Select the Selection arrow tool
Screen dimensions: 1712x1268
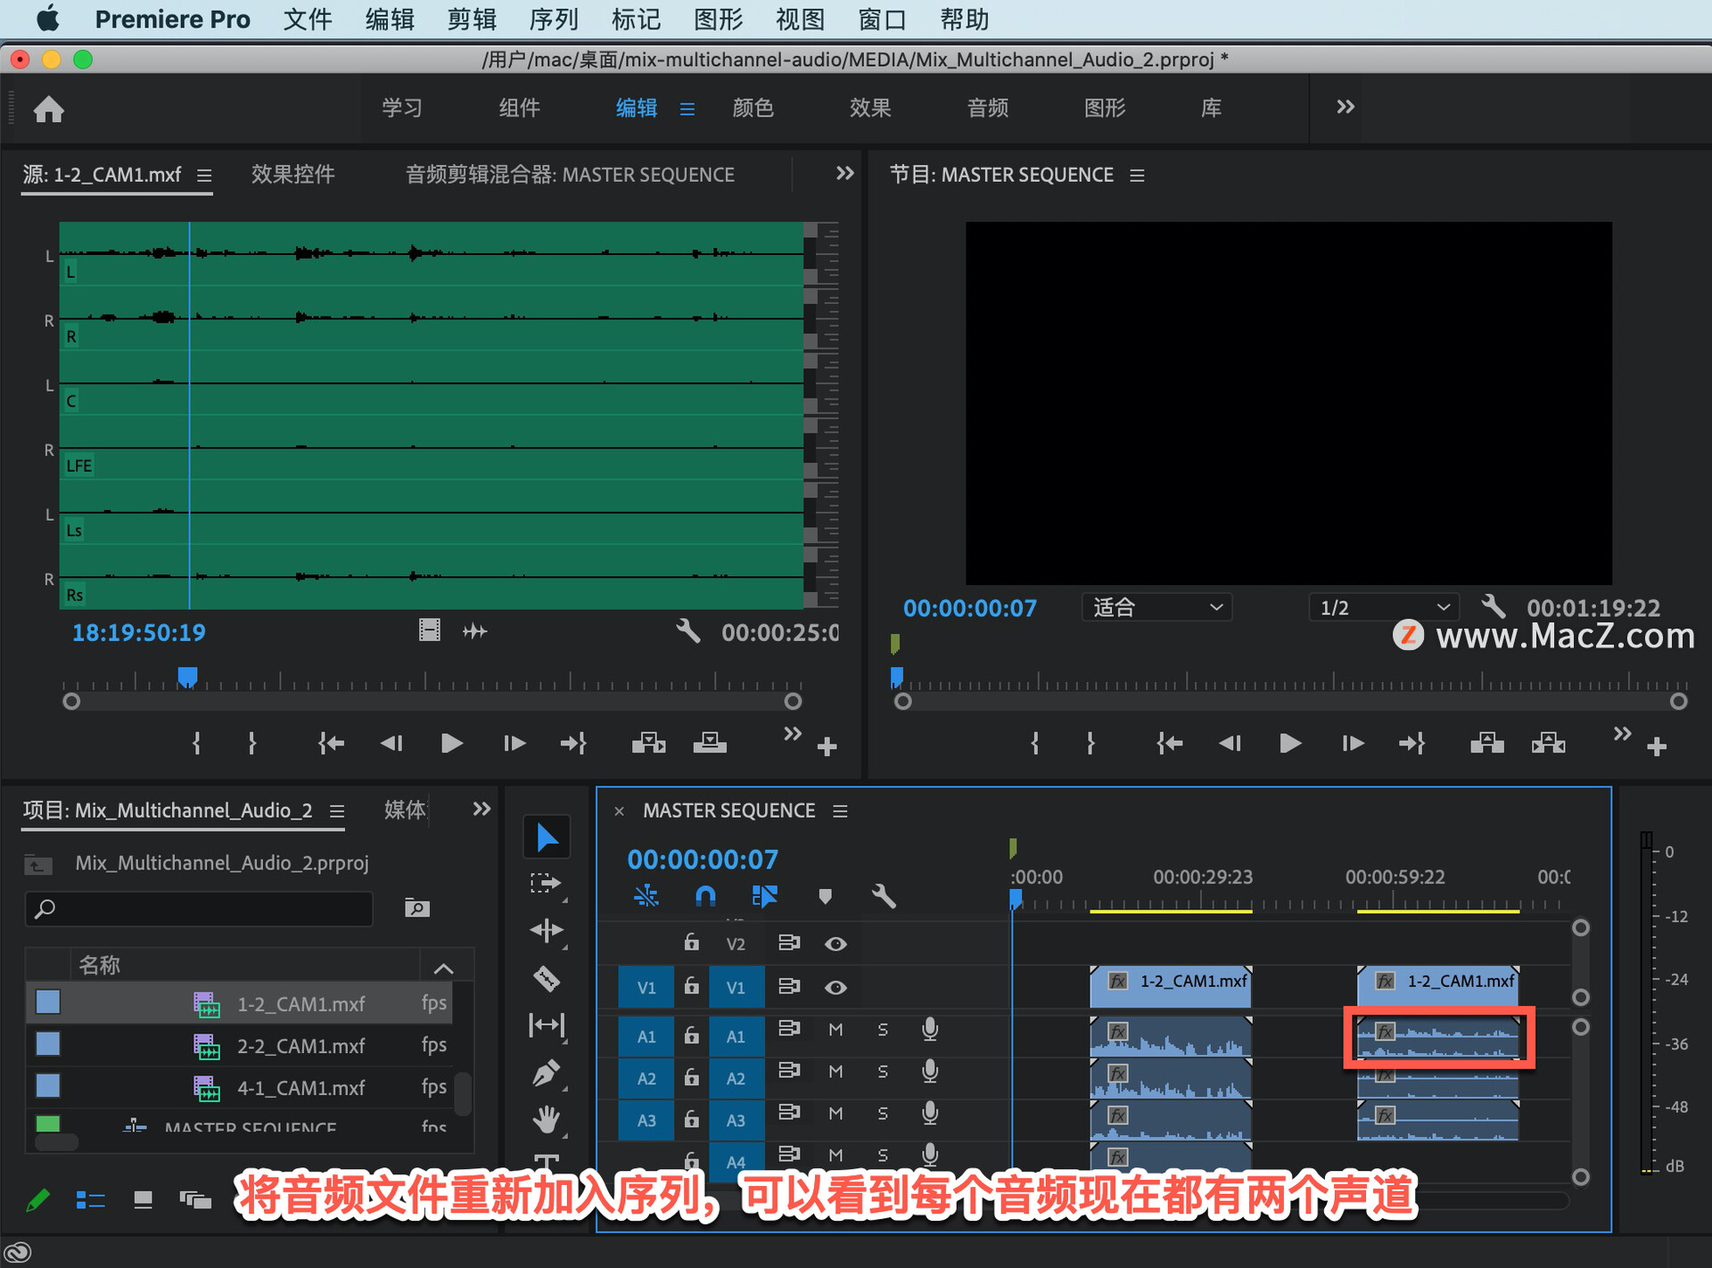[x=546, y=837]
